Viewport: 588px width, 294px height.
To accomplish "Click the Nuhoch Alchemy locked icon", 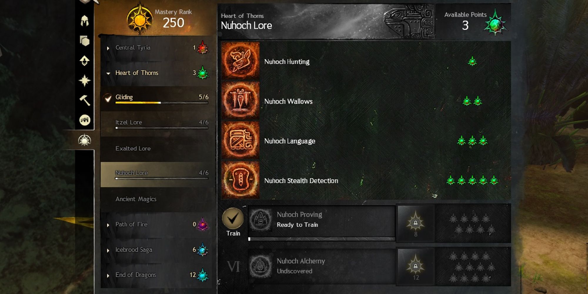I will click(x=260, y=266).
